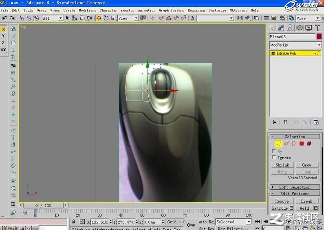Click the Plane03 object name field
The height and width of the screenshot is (230, 324).
point(292,37)
